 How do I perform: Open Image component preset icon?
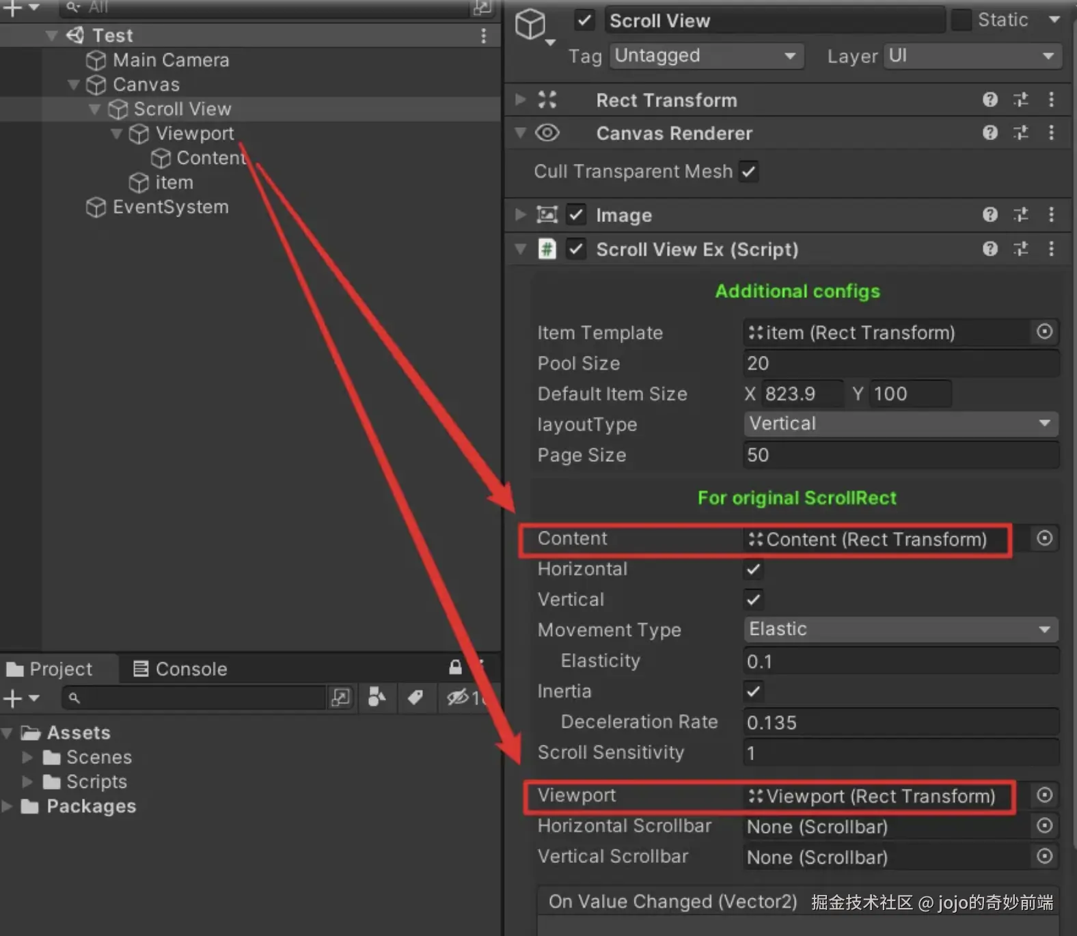point(1021,215)
